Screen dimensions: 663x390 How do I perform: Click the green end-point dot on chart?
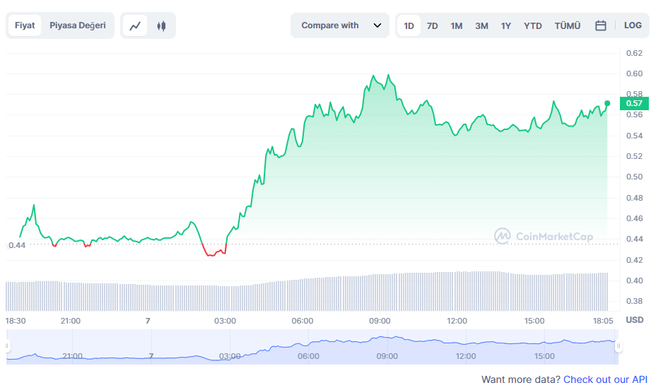tap(607, 103)
